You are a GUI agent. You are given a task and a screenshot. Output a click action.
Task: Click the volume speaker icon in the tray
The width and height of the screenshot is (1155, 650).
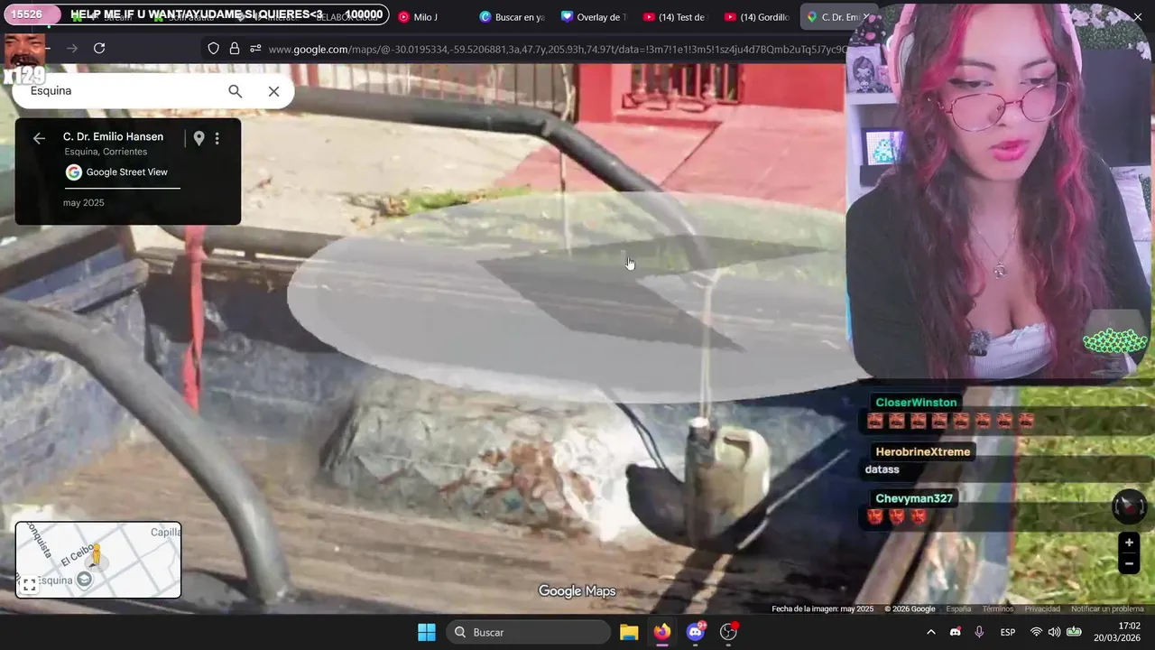[x=1054, y=632]
